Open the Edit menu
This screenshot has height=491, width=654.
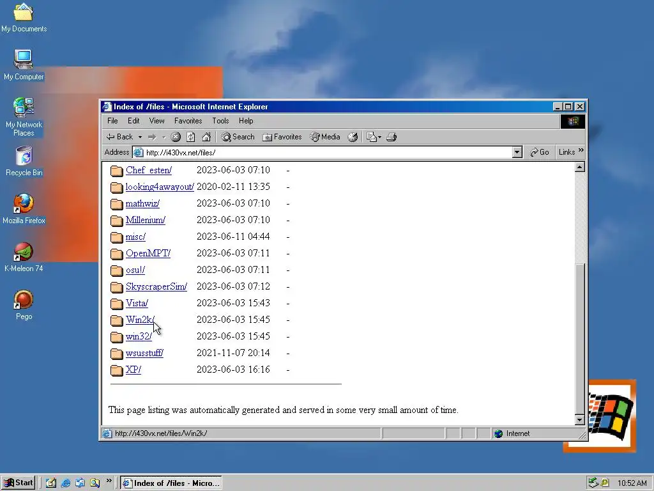point(133,121)
